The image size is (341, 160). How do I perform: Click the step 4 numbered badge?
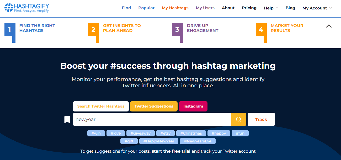261,30
